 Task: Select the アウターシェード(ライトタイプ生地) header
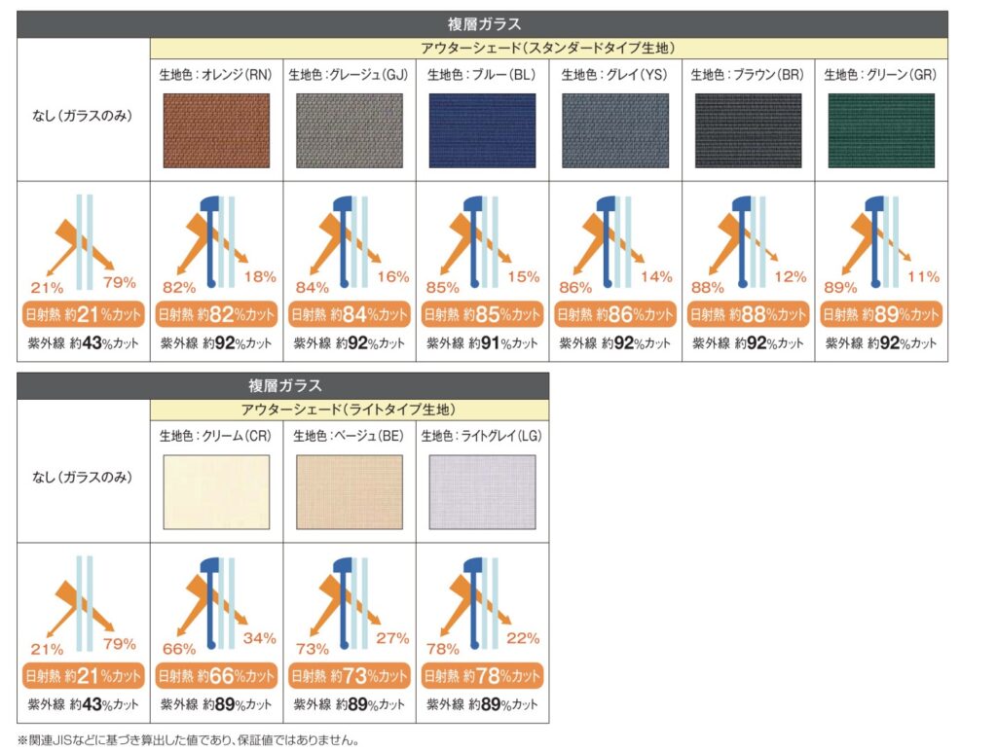[x=349, y=410]
